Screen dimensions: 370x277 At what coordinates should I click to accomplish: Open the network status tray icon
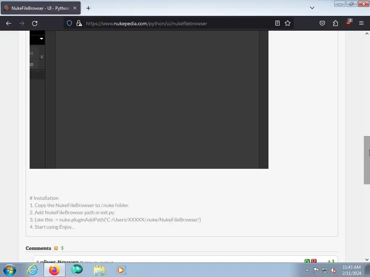(325, 270)
